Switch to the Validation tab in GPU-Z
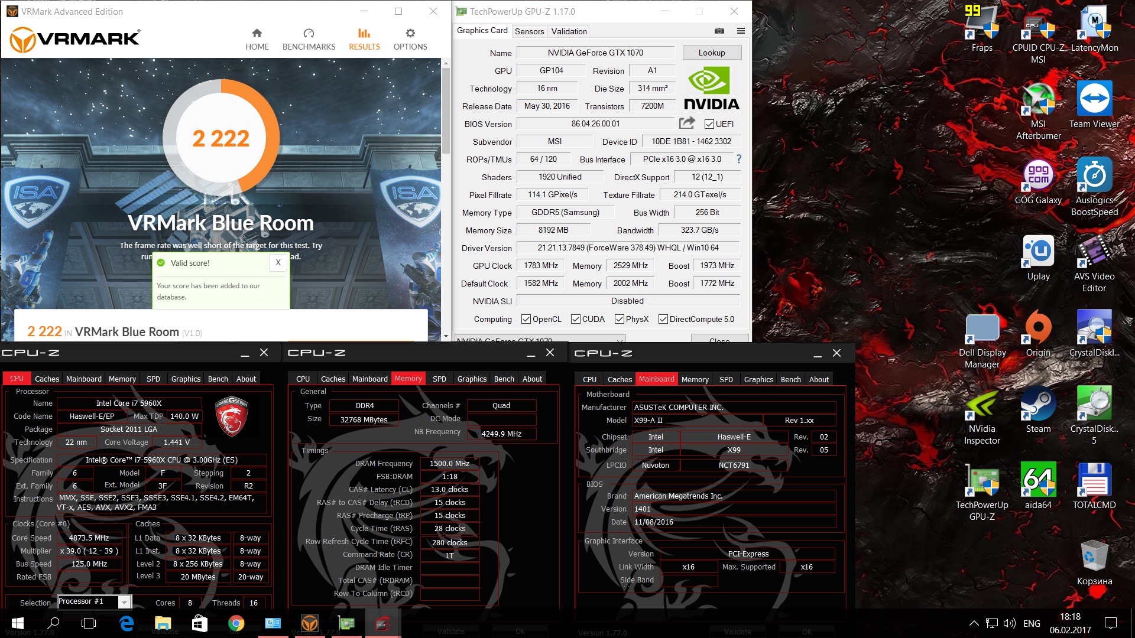This screenshot has height=638, width=1135. [569, 31]
